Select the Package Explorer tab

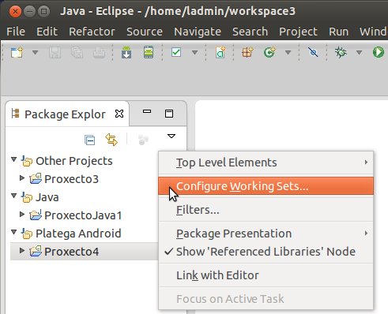point(65,114)
